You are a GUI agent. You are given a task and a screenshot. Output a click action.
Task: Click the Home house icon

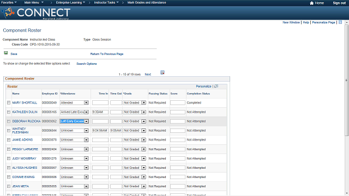311,3
